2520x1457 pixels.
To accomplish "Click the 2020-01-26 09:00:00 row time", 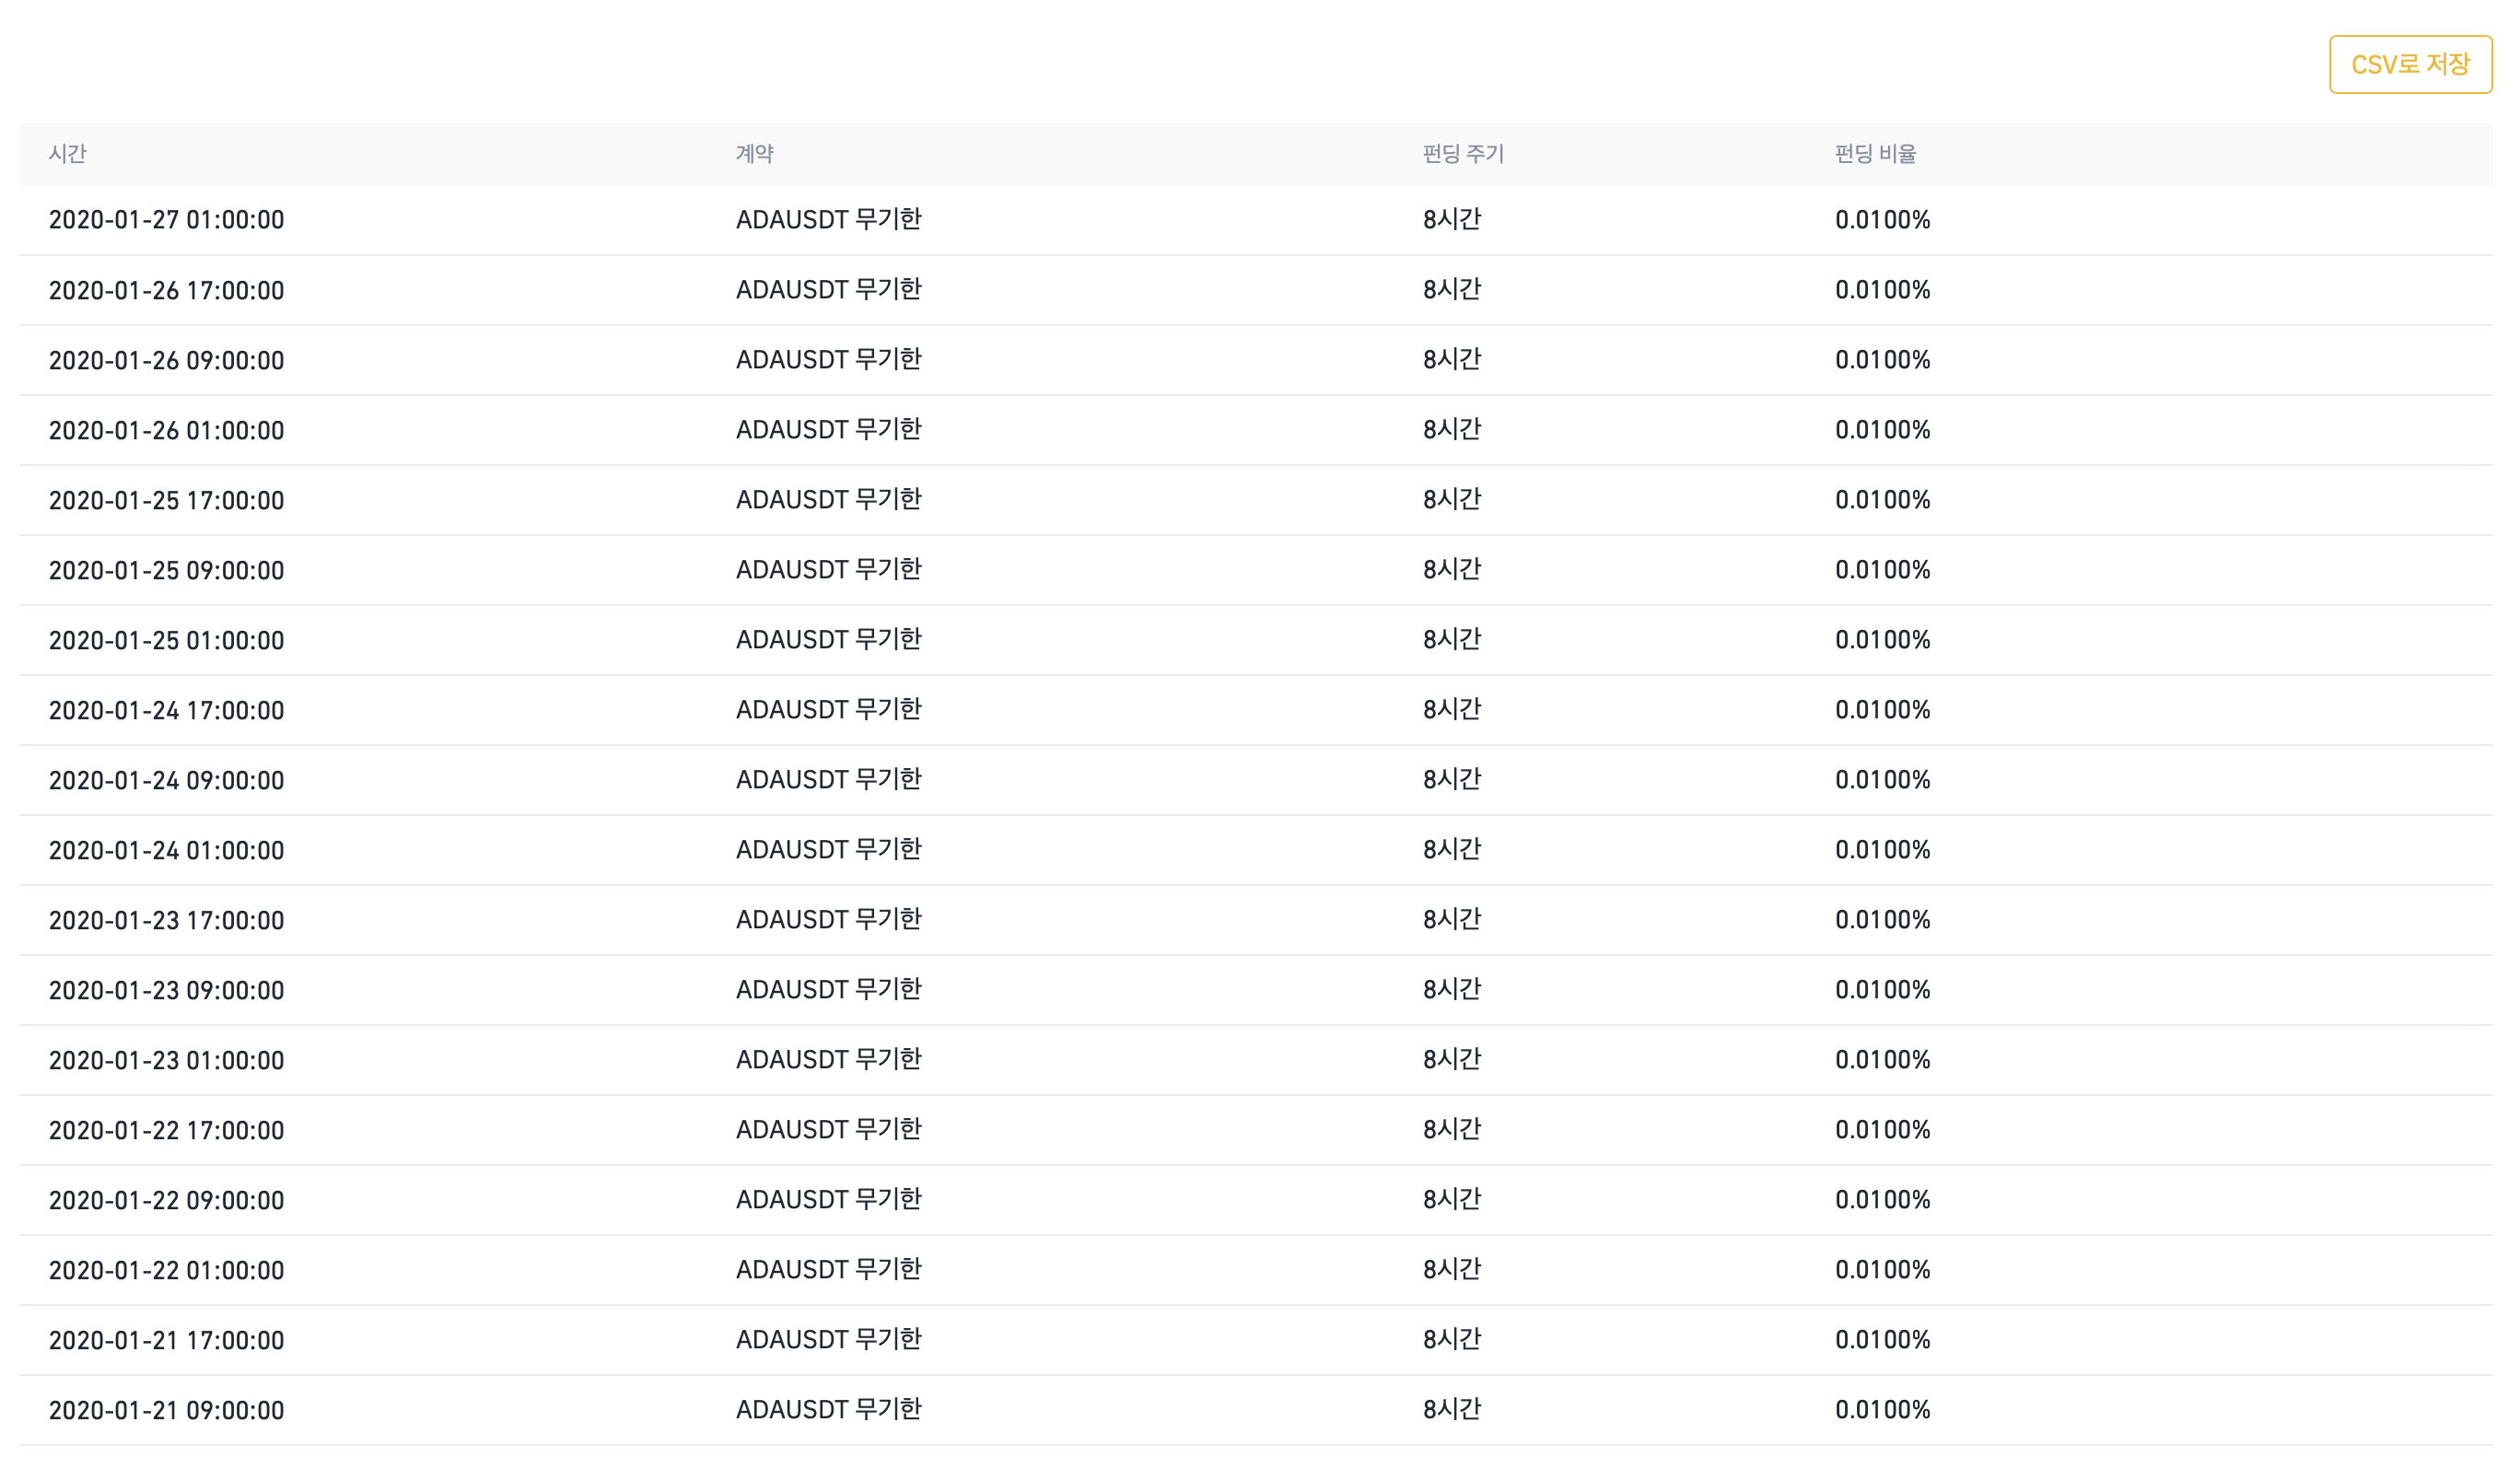I will pyautogui.click(x=166, y=360).
